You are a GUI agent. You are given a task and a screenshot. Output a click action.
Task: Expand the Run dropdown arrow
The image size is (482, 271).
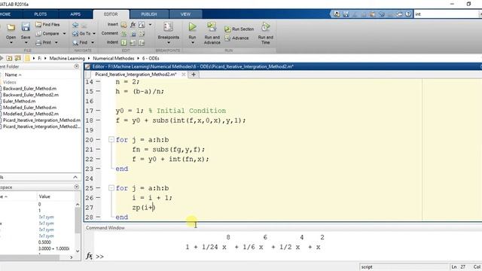[193, 43]
